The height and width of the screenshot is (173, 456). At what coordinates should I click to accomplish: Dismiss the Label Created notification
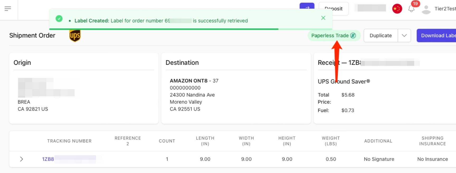coord(323,18)
